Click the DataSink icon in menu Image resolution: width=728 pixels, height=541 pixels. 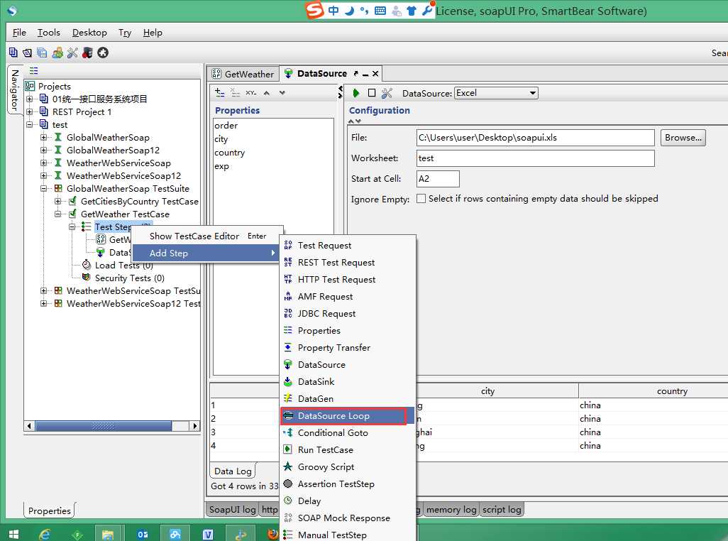point(288,381)
